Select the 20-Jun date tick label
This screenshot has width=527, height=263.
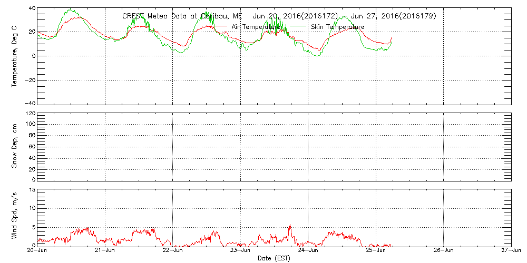(x=37, y=250)
